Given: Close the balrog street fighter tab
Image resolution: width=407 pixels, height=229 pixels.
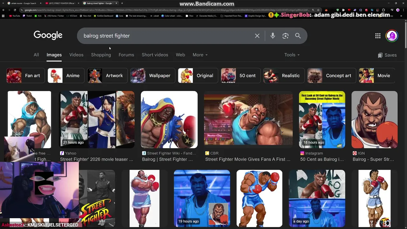Looking at the screenshot, I should pos(116,3).
